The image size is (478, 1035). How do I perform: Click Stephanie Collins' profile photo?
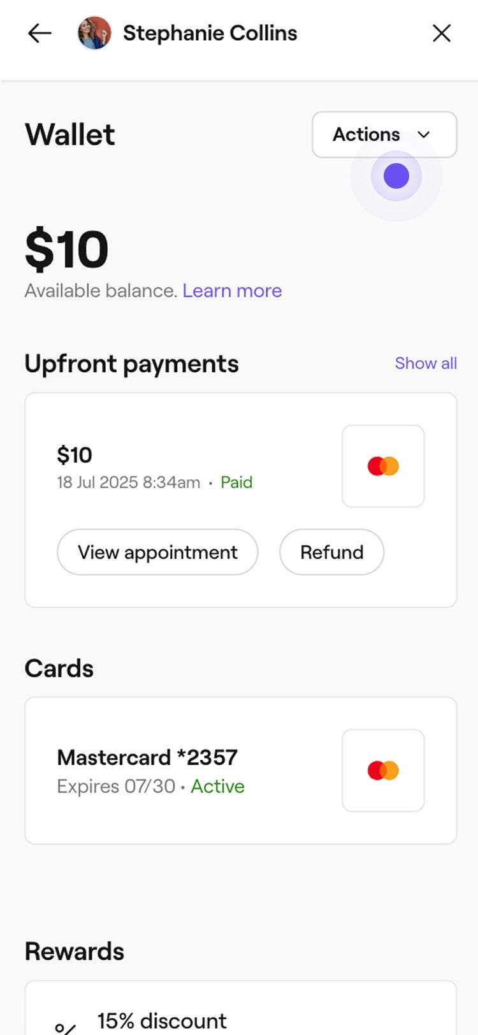[x=94, y=33]
